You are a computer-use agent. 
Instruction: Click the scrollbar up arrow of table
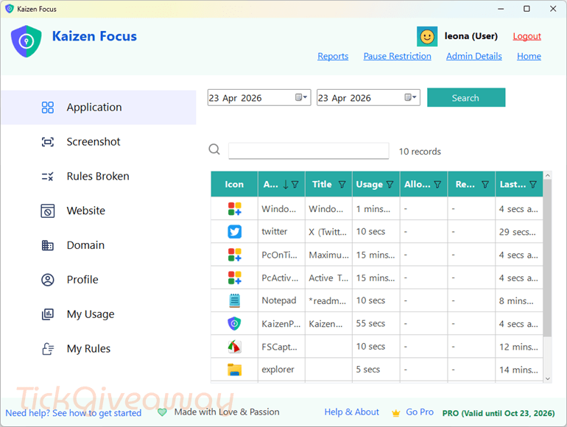pos(547,175)
